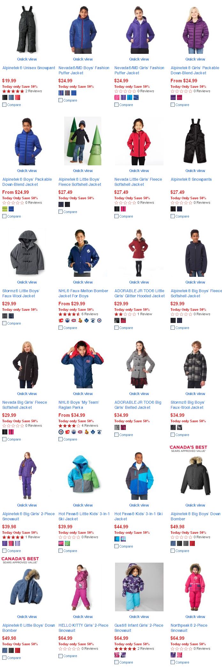The image size is (222, 669).
Task: Select Ottawa Senators logo on Faux-Melton Bomber Jacket
Action: (80, 320)
